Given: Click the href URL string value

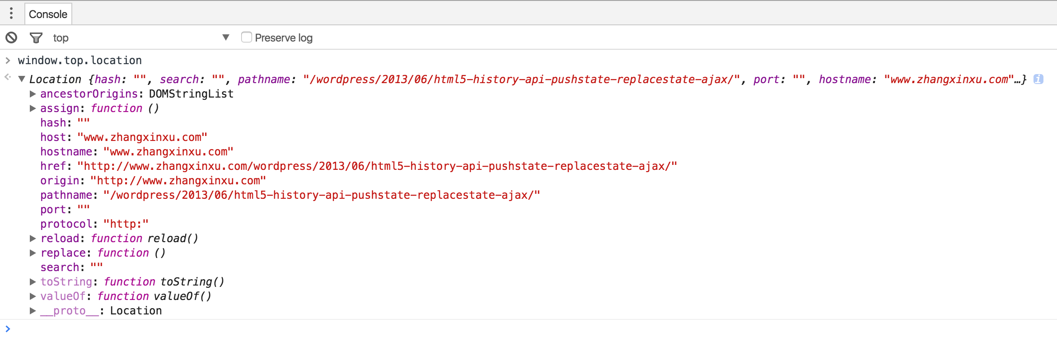Looking at the screenshot, I should click(x=377, y=166).
